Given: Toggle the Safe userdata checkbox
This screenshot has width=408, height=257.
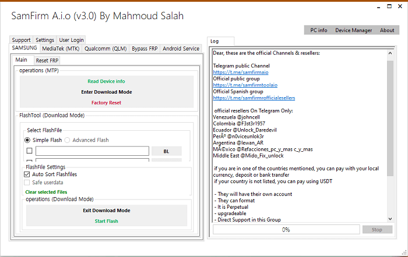Looking at the screenshot, I should [27, 183].
